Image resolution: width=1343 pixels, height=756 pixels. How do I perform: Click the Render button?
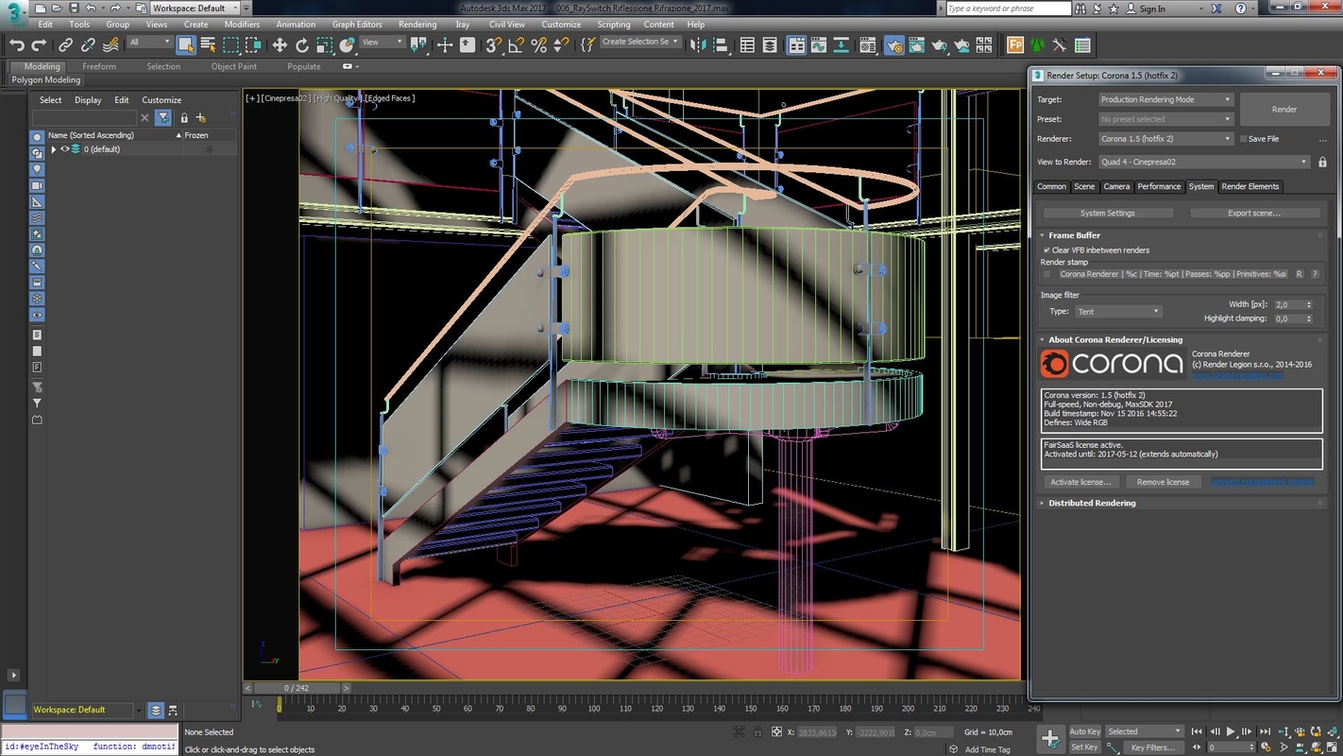[x=1284, y=110]
